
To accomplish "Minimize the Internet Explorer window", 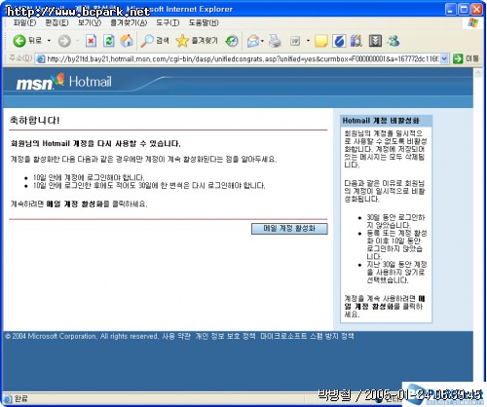I will pyautogui.click(x=451, y=9).
